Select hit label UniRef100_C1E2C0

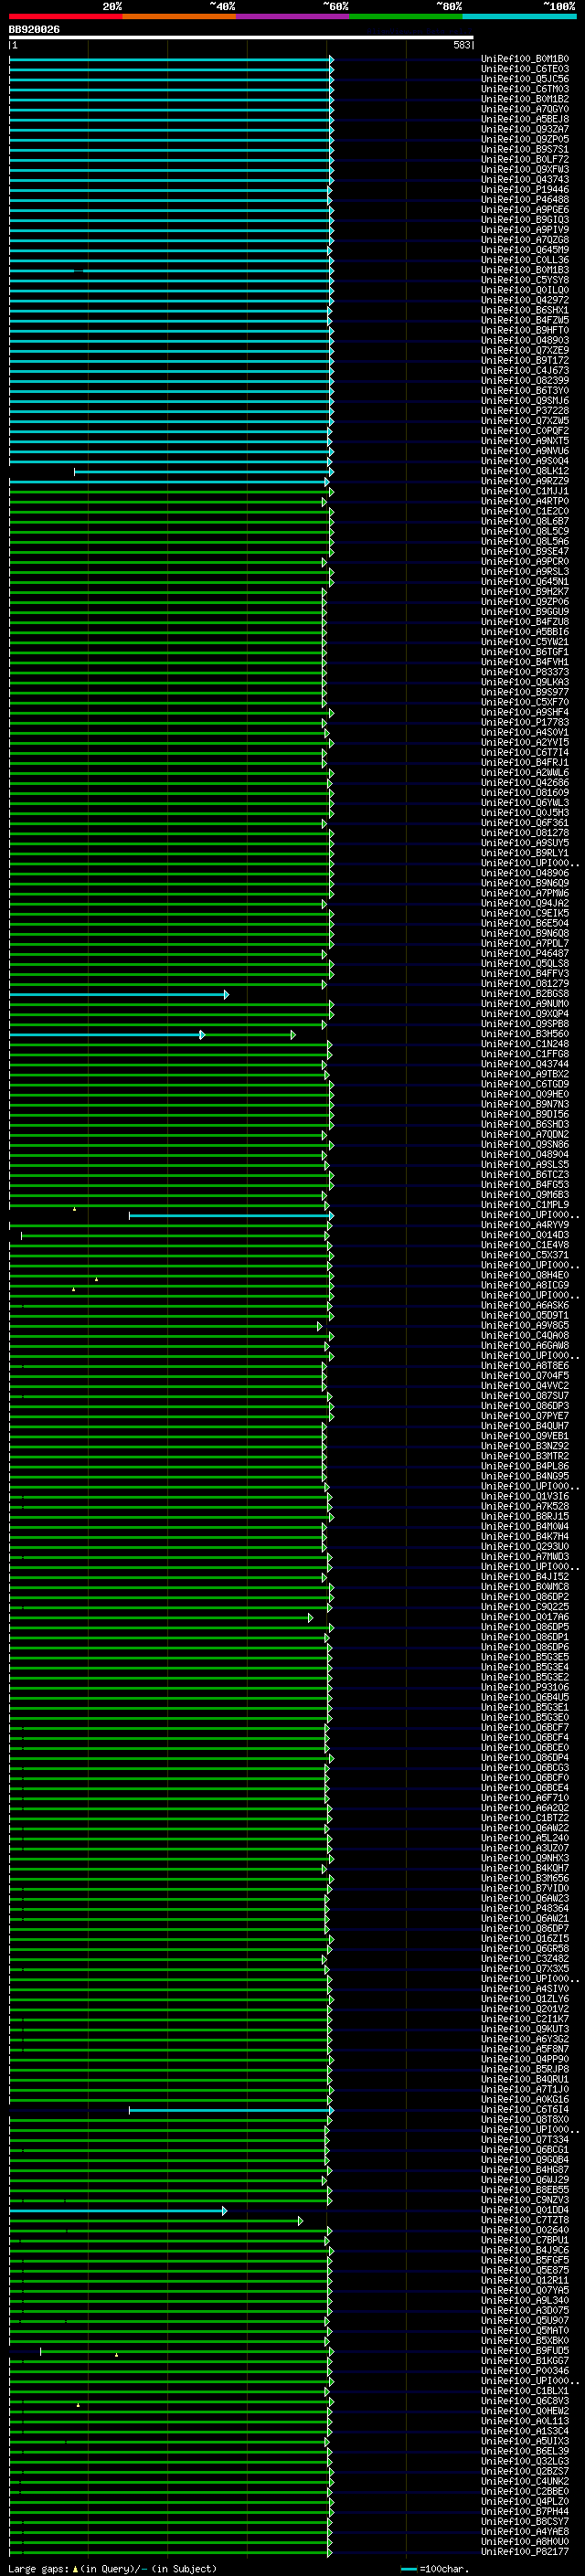525,511
